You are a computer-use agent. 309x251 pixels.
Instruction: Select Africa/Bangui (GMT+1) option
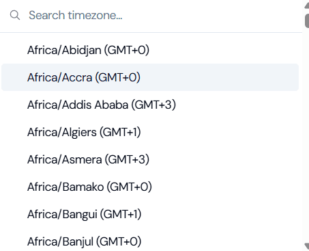pos(150,214)
